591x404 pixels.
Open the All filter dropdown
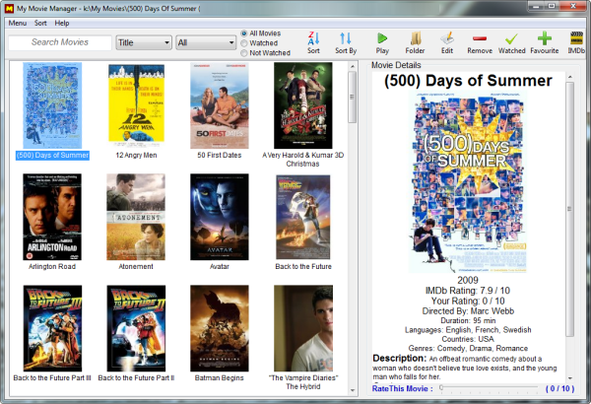pyautogui.click(x=206, y=42)
